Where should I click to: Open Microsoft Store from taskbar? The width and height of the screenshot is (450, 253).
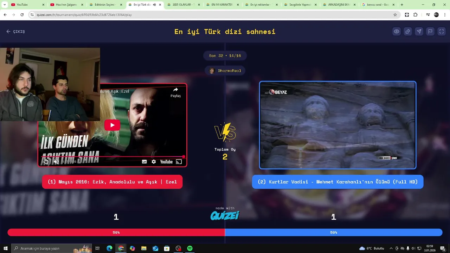pyautogui.click(x=167, y=248)
